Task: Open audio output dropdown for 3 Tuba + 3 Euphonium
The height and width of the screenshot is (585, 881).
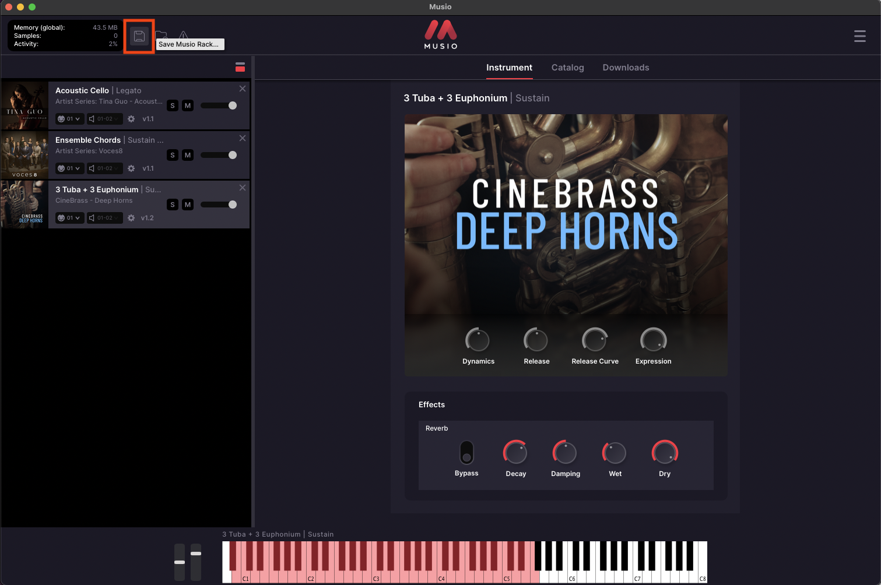Action: point(105,218)
